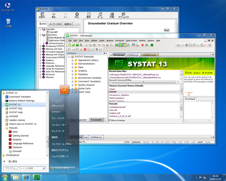
Task: Click the red line curve graph icon
Action: (x=206, y=45)
